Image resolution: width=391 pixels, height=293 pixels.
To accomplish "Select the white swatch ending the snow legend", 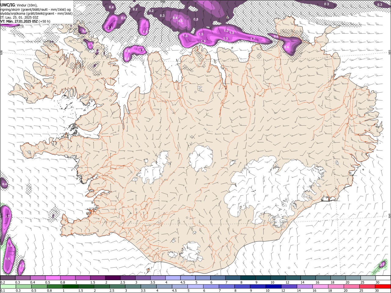I will click(383, 278).
